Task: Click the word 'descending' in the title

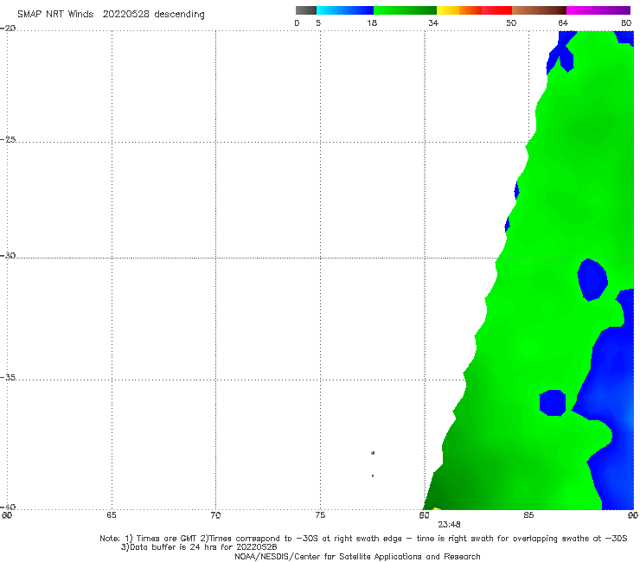Action: point(180,15)
